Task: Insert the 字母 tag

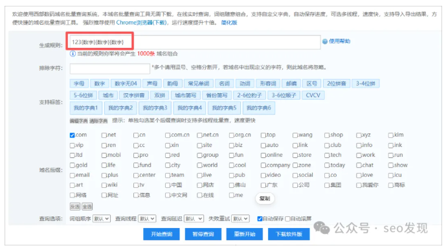Action: [79, 84]
